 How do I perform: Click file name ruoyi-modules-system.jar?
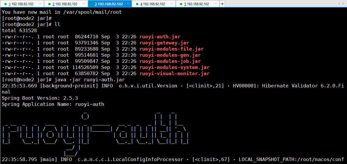(x=174, y=67)
